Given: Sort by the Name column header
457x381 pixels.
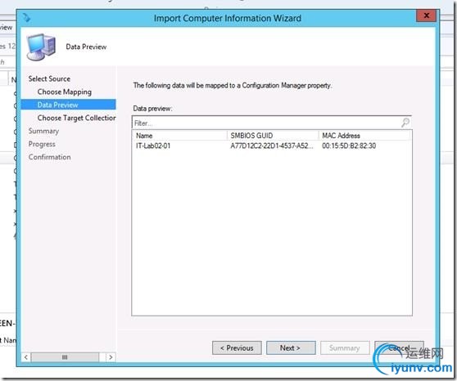Looking at the screenshot, I should pyautogui.click(x=180, y=136).
